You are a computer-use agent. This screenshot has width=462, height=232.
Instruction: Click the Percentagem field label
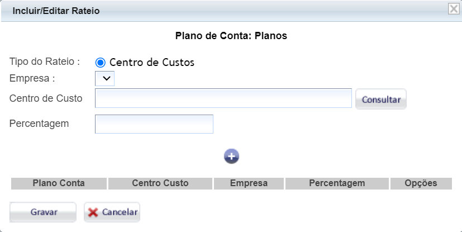pos(39,123)
